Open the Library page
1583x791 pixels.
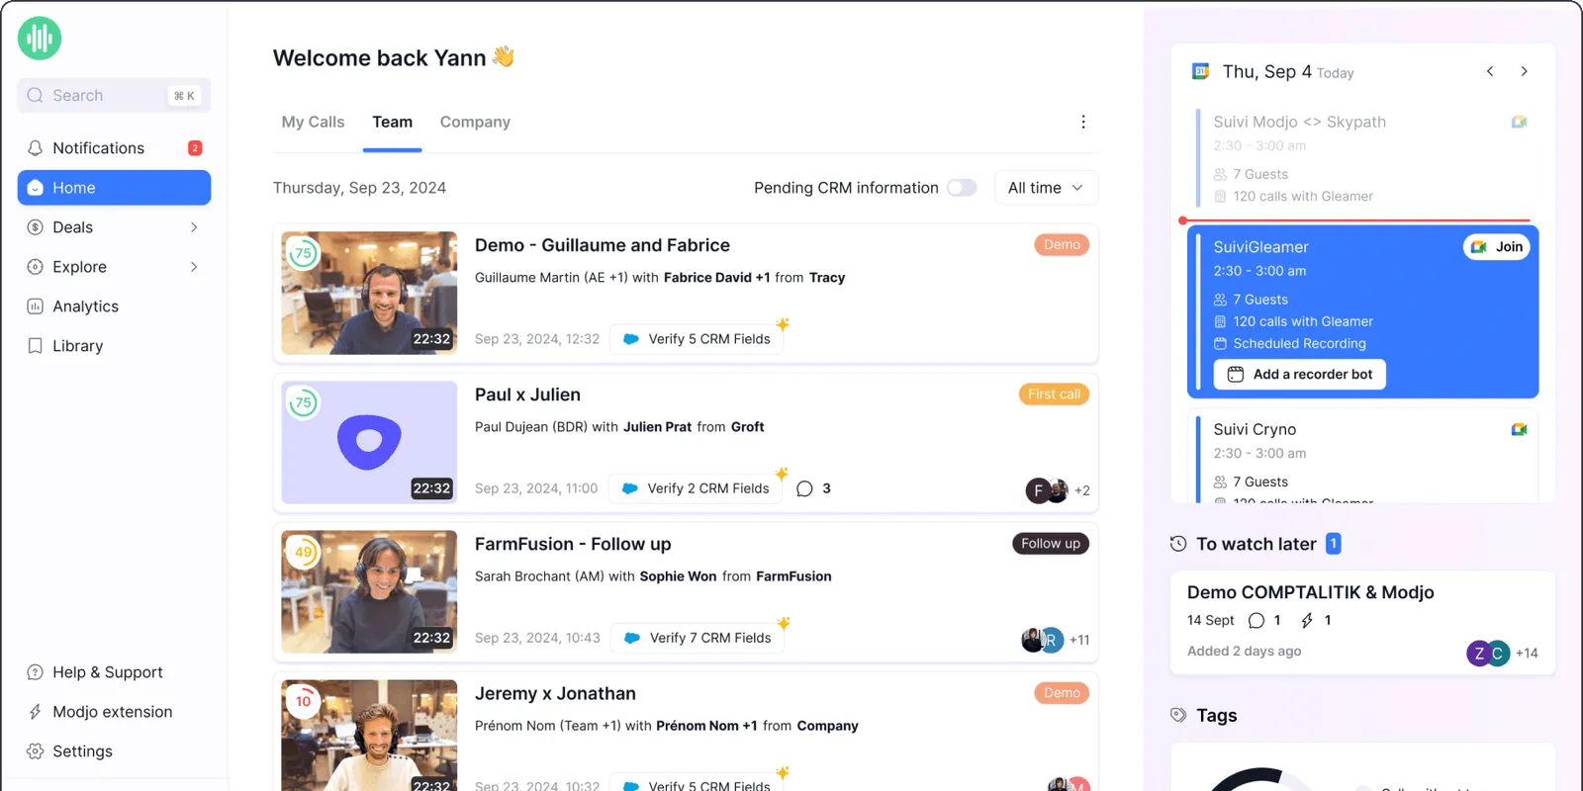pyautogui.click(x=114, y=346)
